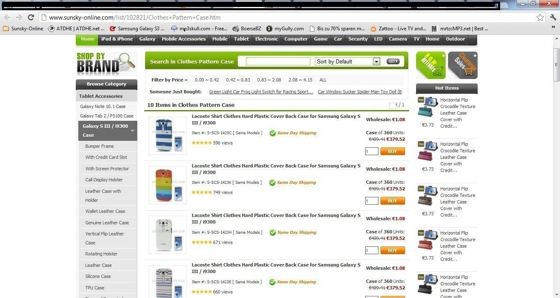560x298 pixels.
Task: Click Same Models link for S-SCS-1423C
Action: pyautogui.click(x=248, y=133)
